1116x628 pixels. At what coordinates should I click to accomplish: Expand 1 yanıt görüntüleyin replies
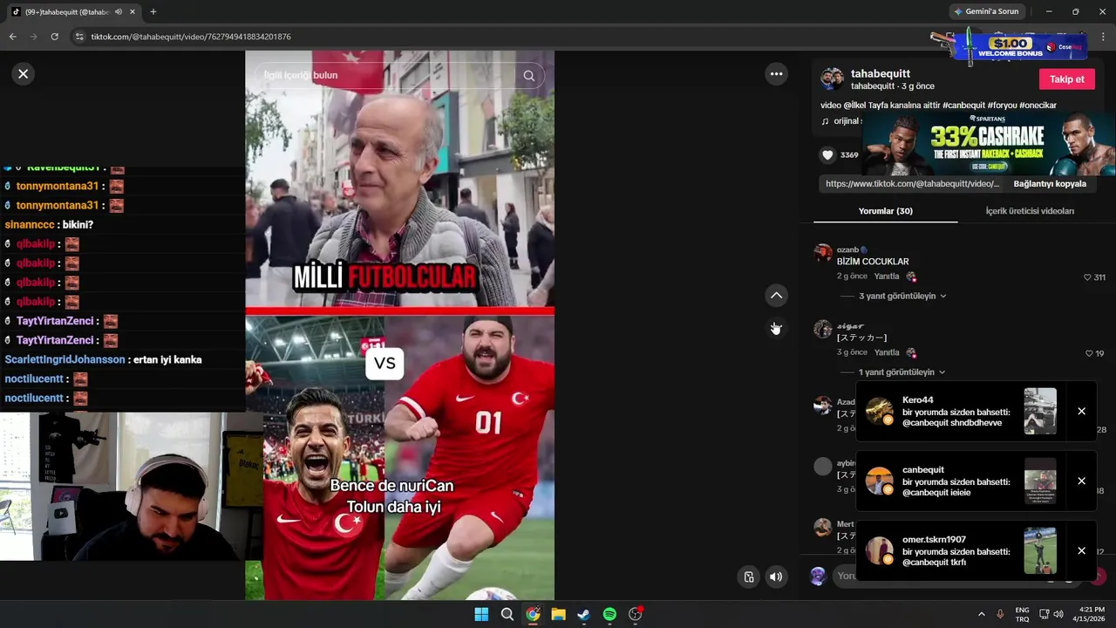[902, 372]
